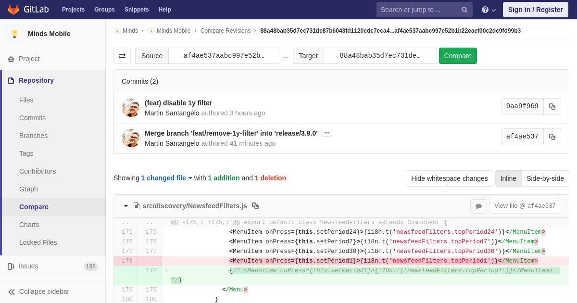The height and width of the screenshot is (303, 577).
Task: Click the Search or jump to field
Action: pos(418,10)
